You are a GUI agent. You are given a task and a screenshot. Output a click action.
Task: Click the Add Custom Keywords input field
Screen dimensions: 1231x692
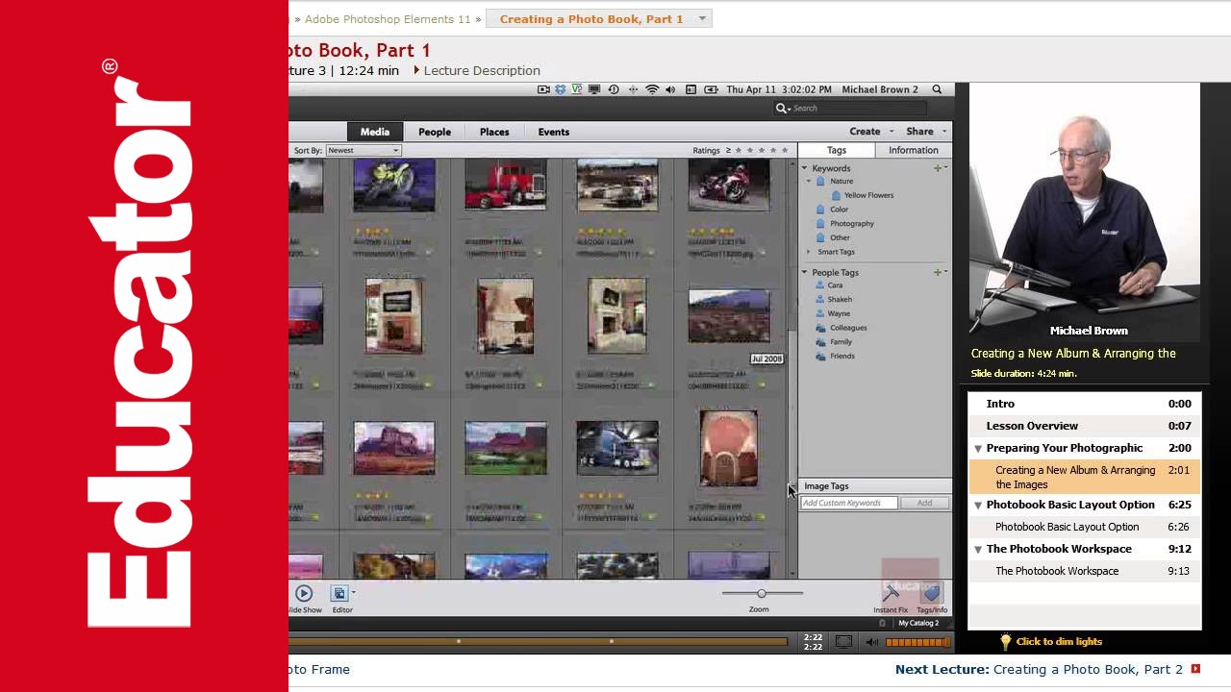click(x=849, y=503)
